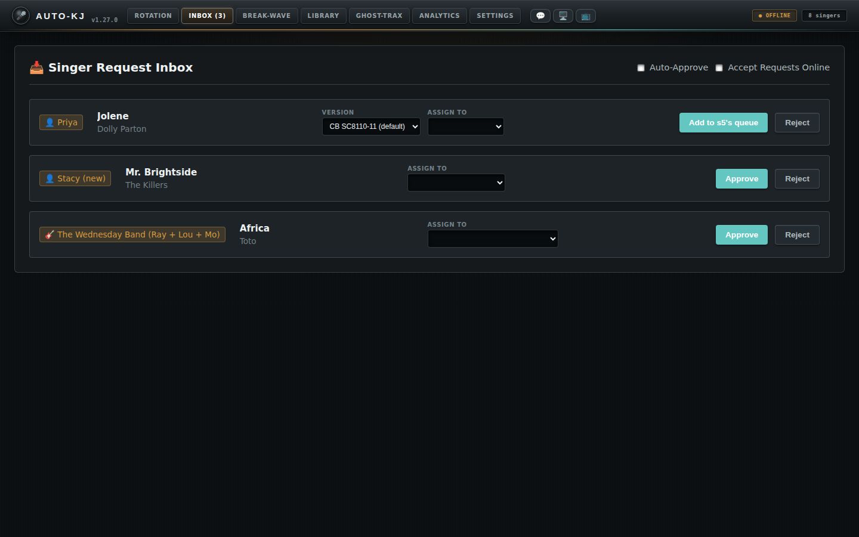The image size is (859, 537).
Task: Click the desktop monitor icon button
Action: pos(563,16)
